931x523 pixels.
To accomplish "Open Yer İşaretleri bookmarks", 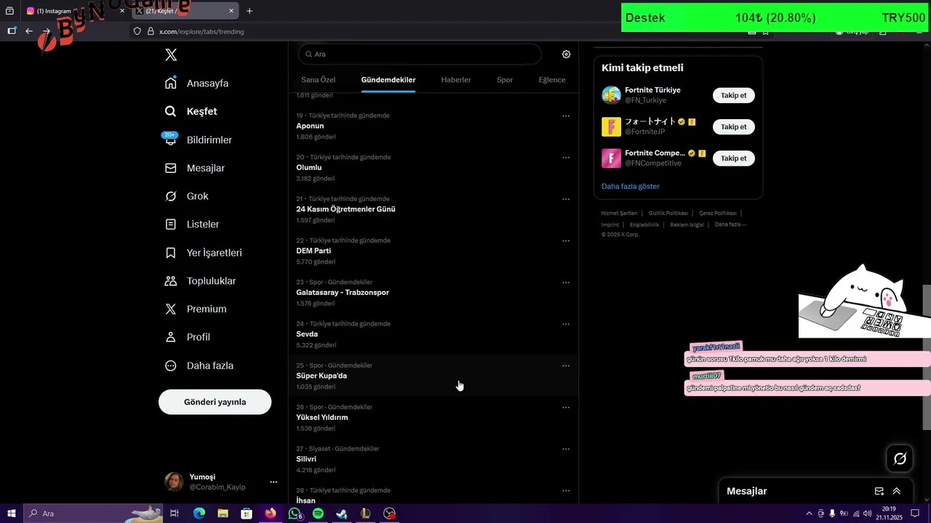I will 203,253.
